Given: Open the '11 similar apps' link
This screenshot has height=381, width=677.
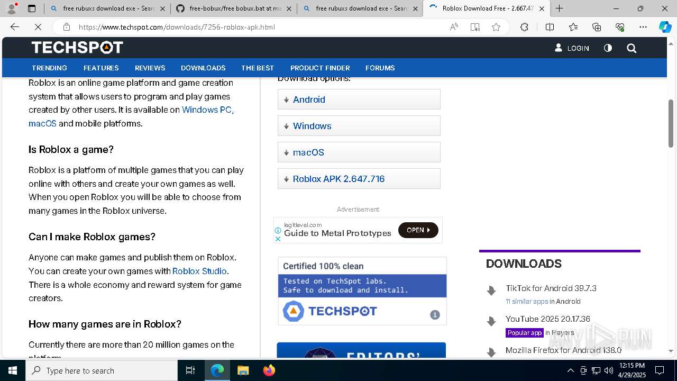Looking at the screenshot, I should [527, 302].
